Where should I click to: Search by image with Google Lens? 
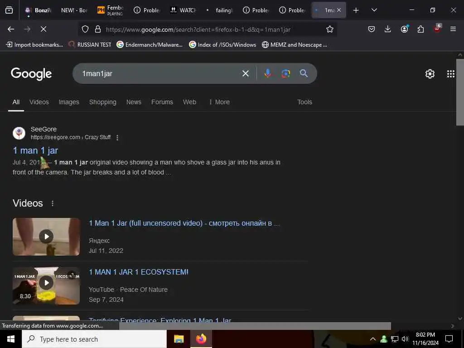[x=285, y=73]
